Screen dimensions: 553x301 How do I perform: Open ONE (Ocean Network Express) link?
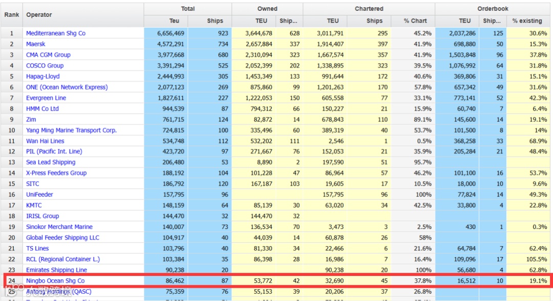point(67,87)
